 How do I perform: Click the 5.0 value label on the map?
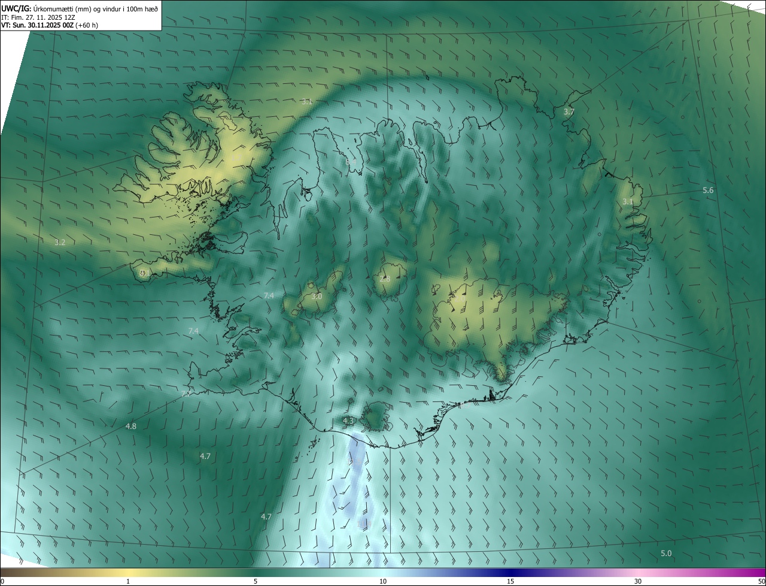point(666,553)
